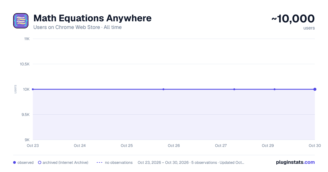
Task: Click the Oct 26 x-axis label
Action: (x=174, y=146)
